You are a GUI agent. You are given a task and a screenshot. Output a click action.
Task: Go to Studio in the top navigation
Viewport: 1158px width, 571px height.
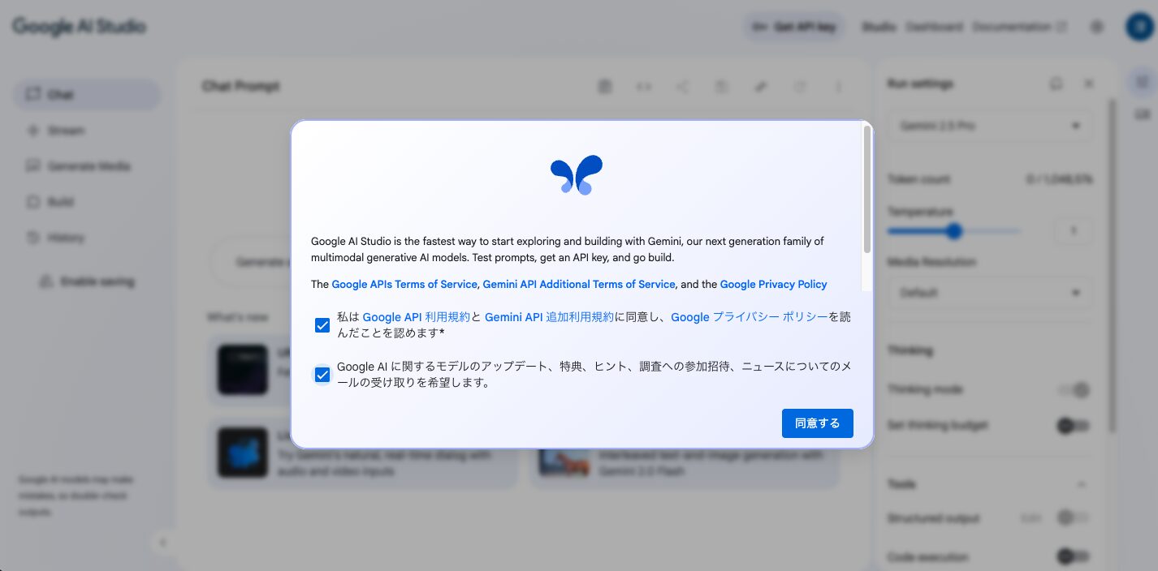click(879, 27)
